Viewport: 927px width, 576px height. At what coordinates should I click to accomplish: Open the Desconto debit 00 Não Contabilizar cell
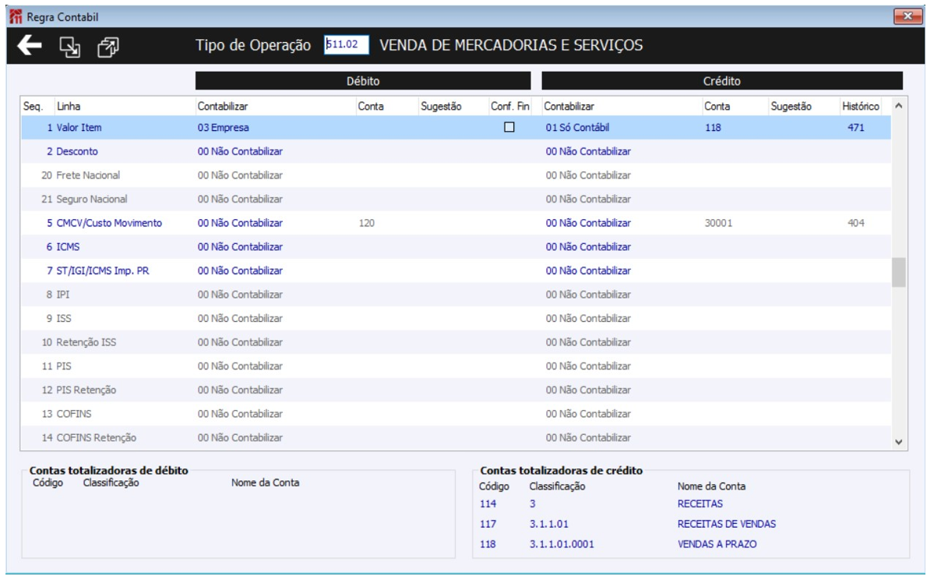pyautogui.click(x=240, y=151)
